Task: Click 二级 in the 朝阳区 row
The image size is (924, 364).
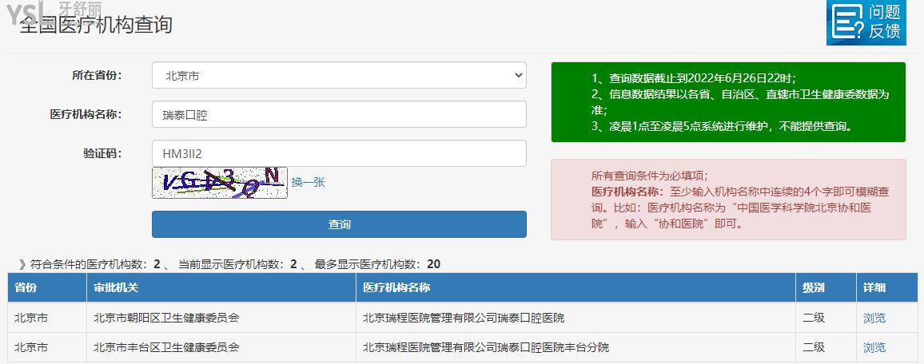Action: [x=826, y=318]
